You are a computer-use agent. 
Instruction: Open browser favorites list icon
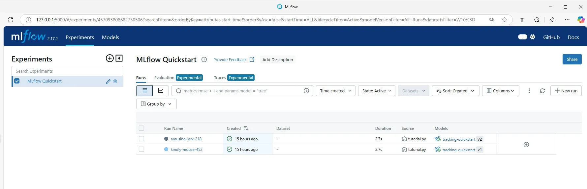(x=553, y=20)
